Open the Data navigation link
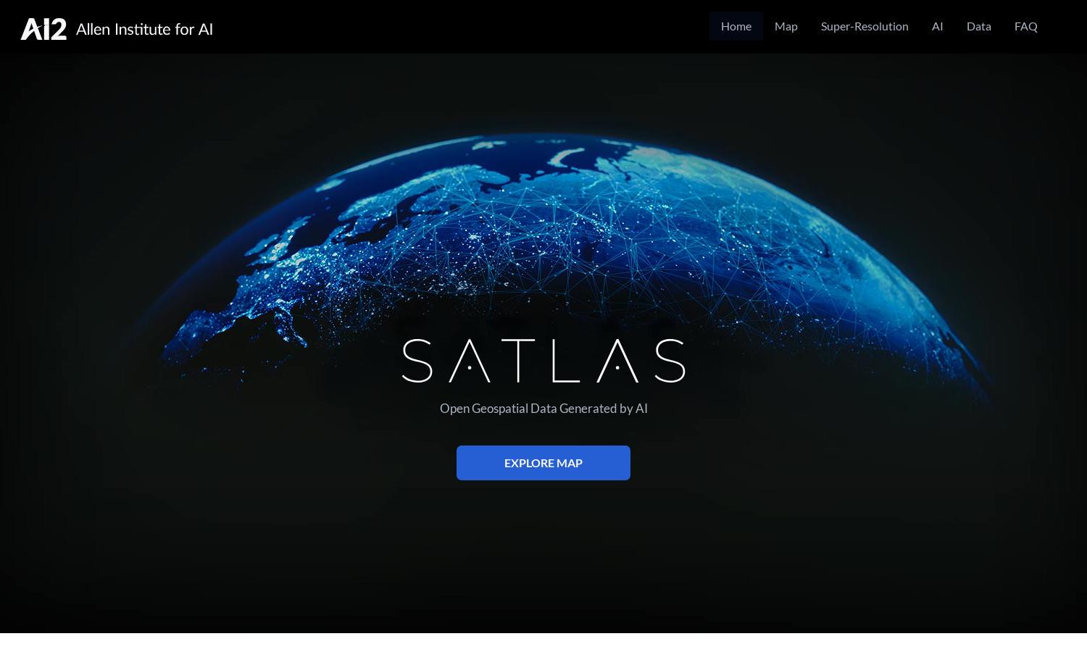Viewport: 1087px width, 652px height. click(978, 26)
